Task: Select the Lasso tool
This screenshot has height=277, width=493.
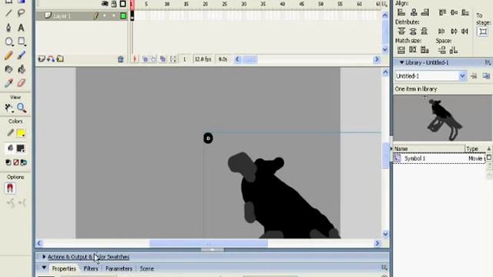Action: click(x=21, y=13)
